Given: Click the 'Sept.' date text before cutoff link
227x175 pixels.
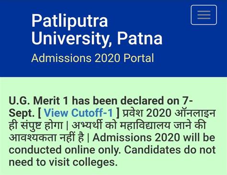Looking at the screenshot, I should 22,113.
